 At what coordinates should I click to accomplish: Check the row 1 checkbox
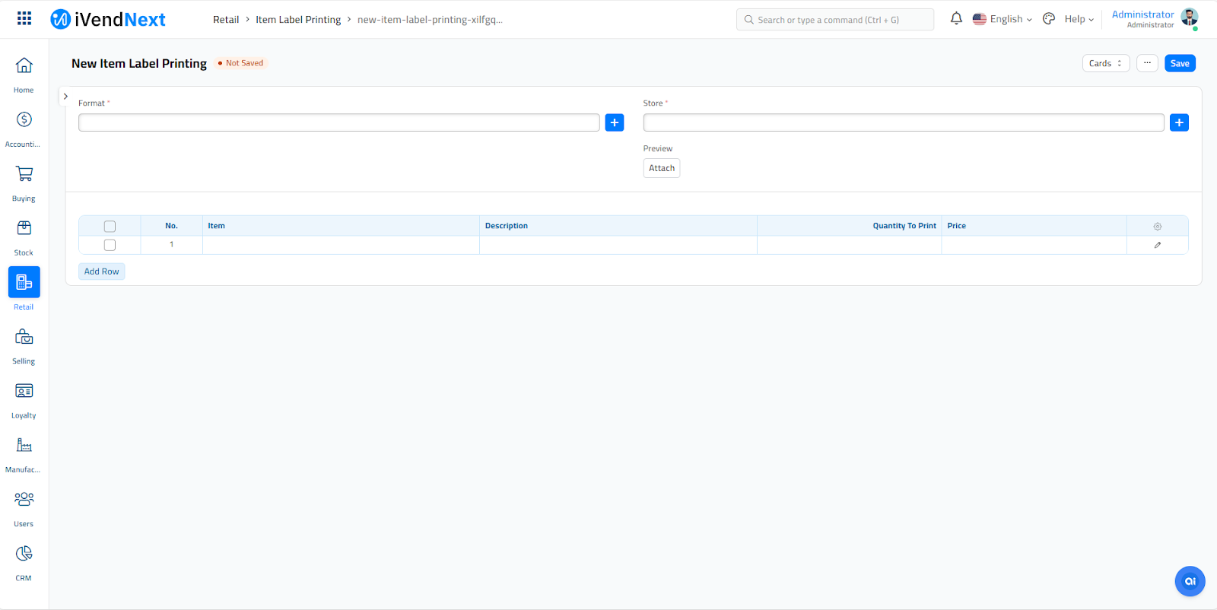click(x=110, y=245)
